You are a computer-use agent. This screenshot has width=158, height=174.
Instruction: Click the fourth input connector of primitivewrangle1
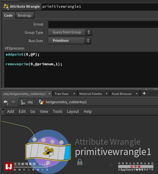pyautogui.click(x=61, y=142)
